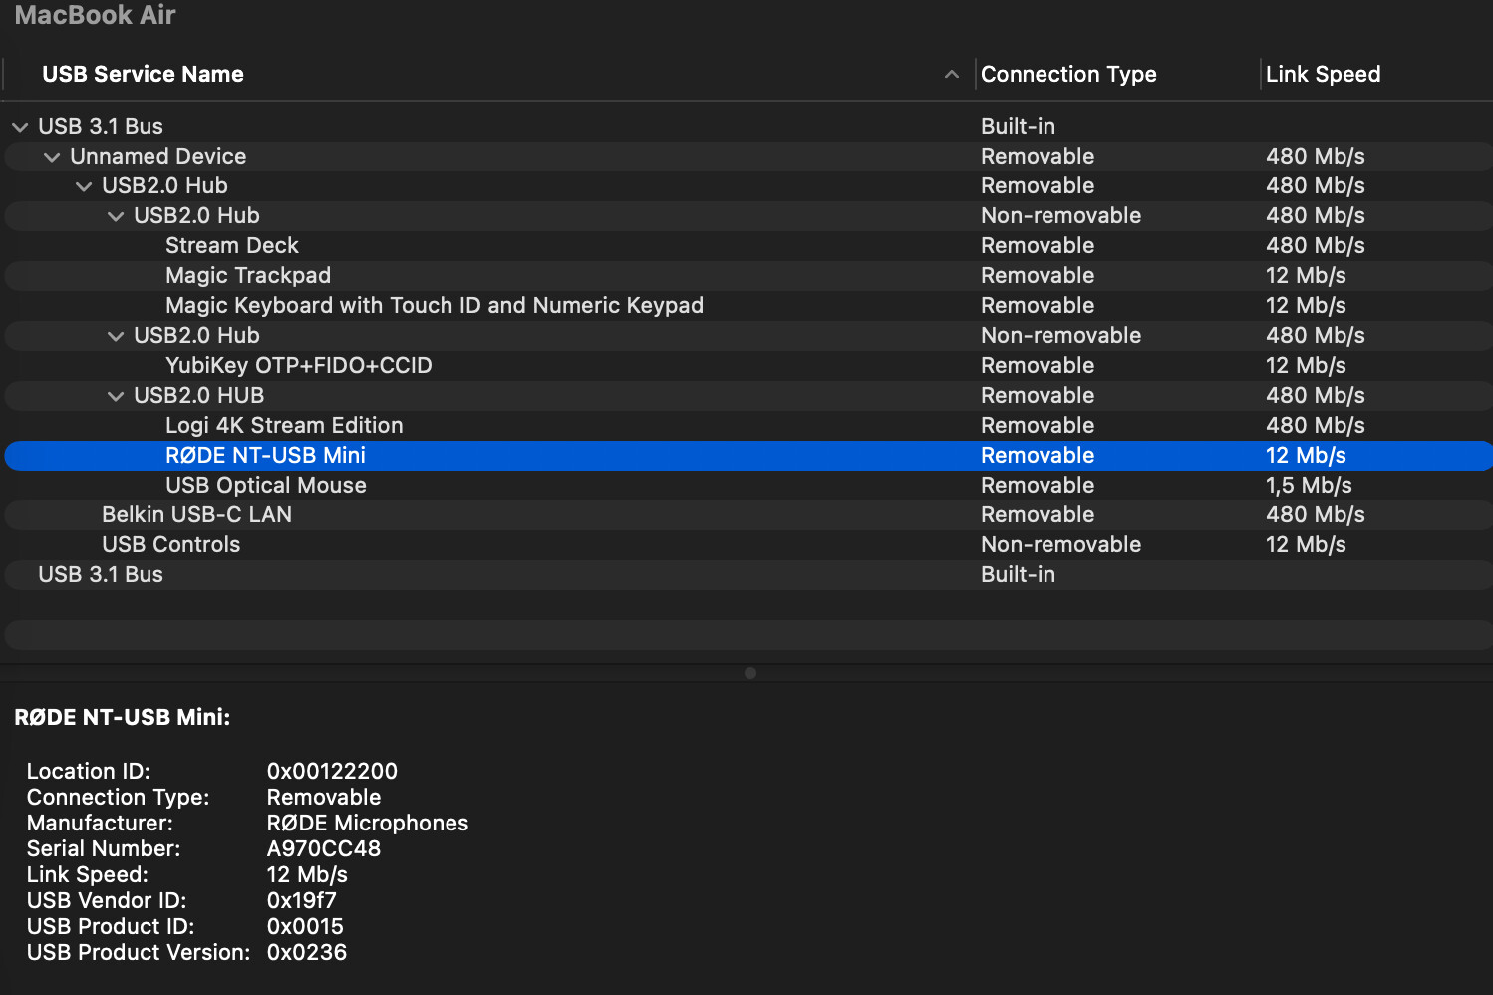Select Belkin USB-C LAN adapter
Screen dimensions: 1493x995
click(196, 515)
